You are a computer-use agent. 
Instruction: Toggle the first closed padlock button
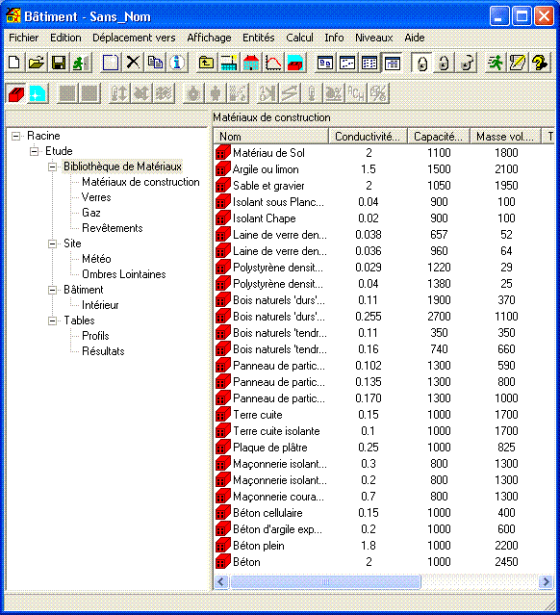421,63
